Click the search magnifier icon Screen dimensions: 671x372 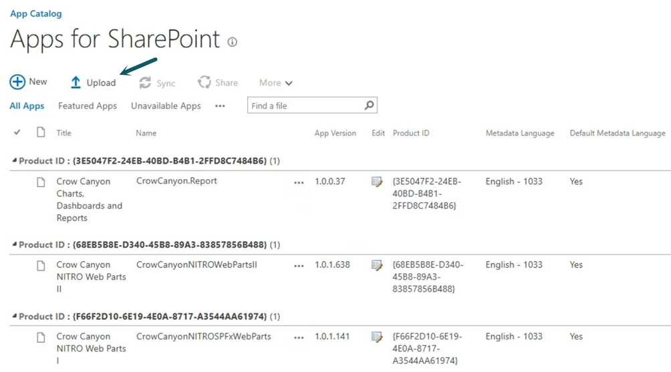click(369, 106)
